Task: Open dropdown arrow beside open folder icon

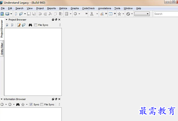Action: pyautogui.click(x=25, y=14)
